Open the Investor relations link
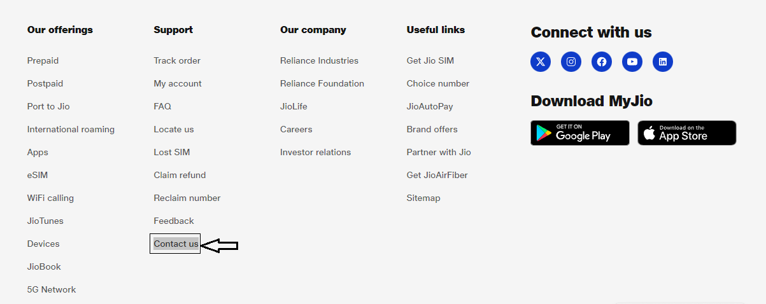Image resolution: width=766 pixels, height=304 pixels. point(315,152)
